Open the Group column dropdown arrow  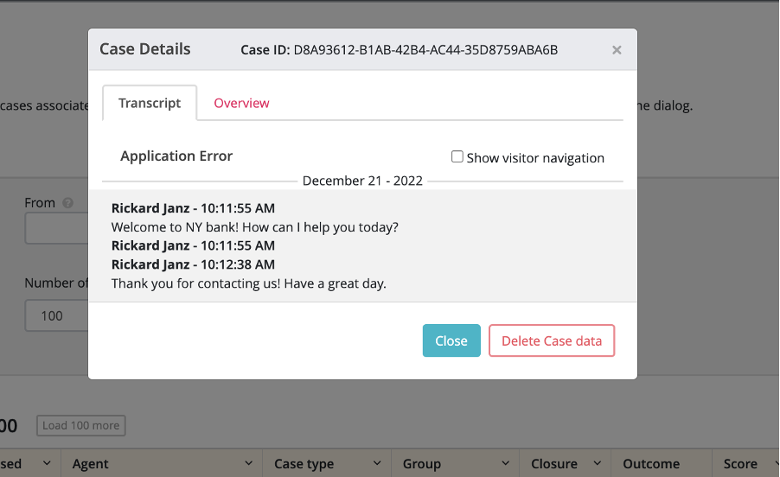[506, 464]
